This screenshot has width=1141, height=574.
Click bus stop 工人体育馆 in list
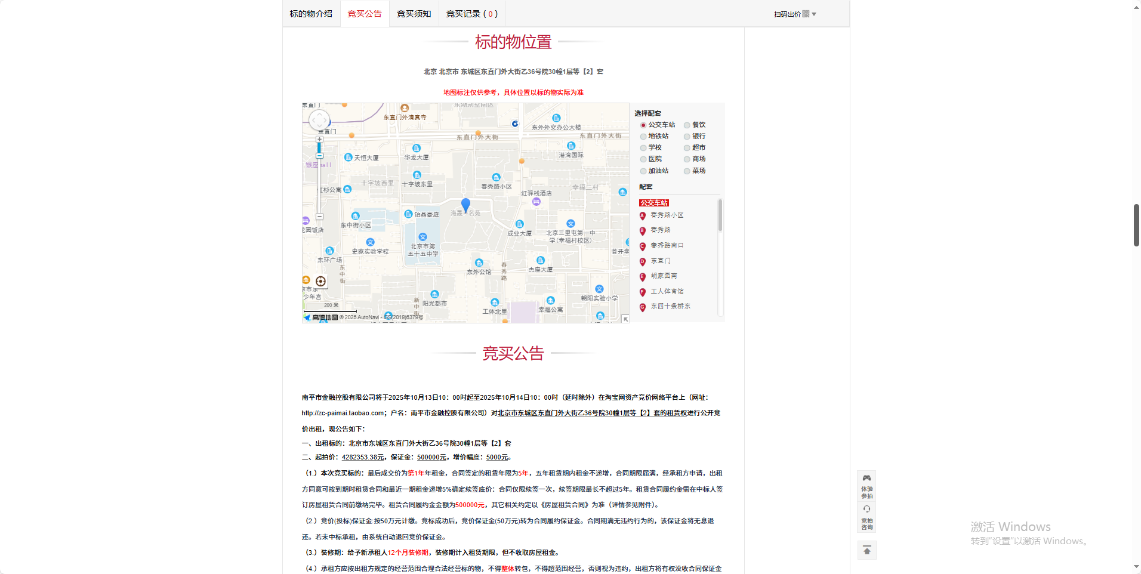click(667, 292)
